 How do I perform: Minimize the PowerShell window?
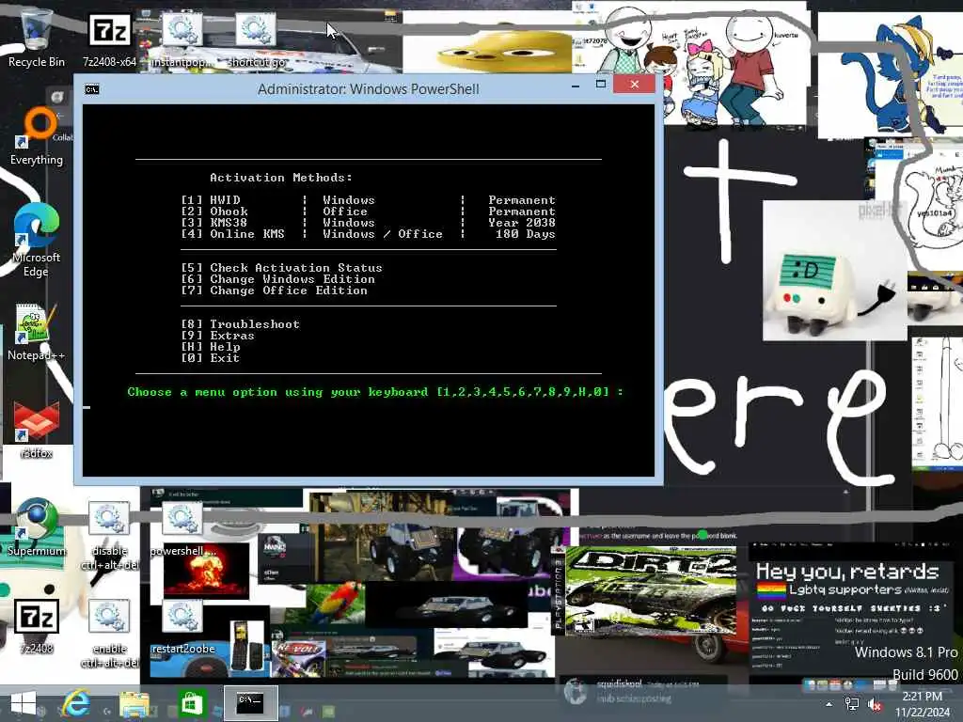tap(576, 85)
